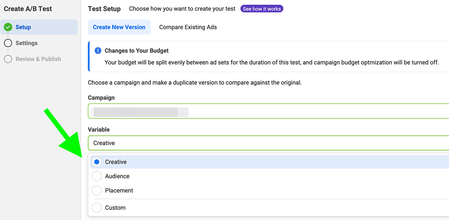449x220 pixels.
Task: Click the Changes to Your Budget heading
Action: point(137,51)
